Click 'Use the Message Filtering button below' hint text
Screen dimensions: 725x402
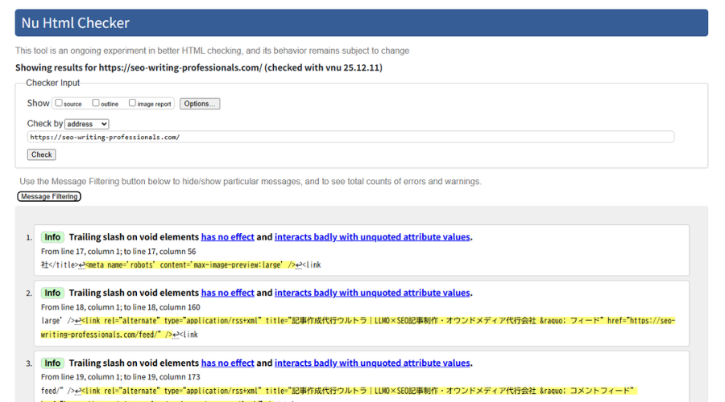(251, 182)
